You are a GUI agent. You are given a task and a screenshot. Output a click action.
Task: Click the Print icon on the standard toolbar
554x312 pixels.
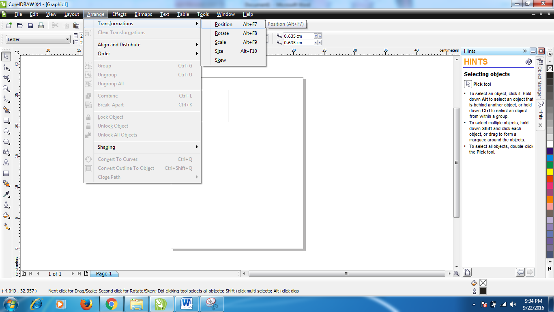[x=41, y=25]
